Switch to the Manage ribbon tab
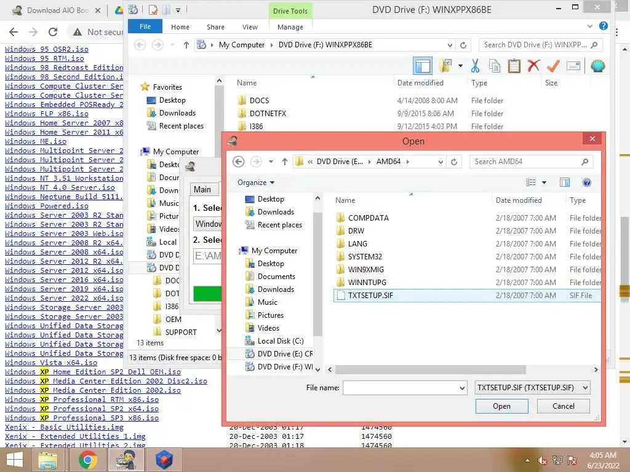Screen dimensions: 630x472 pyautogui.click(x=290, y=27)
